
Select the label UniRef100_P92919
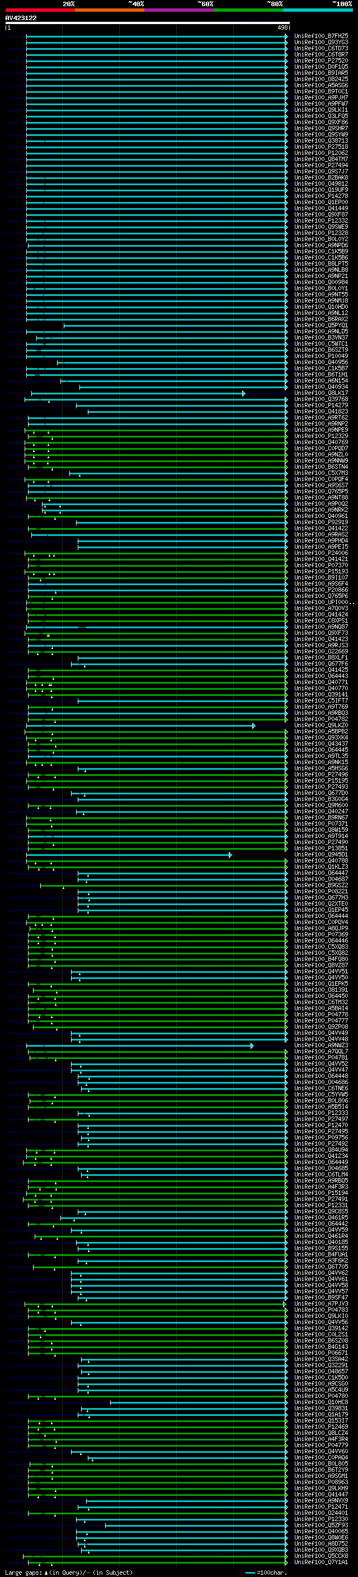[x=321, y=522]
